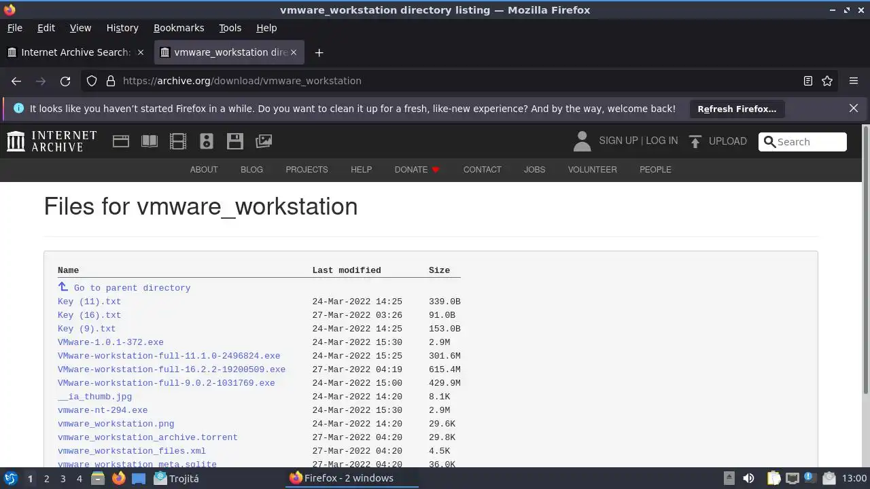Launch Firefox from the taskbar launcher
This screenshot has width=870, height=489.
[118, 478]
